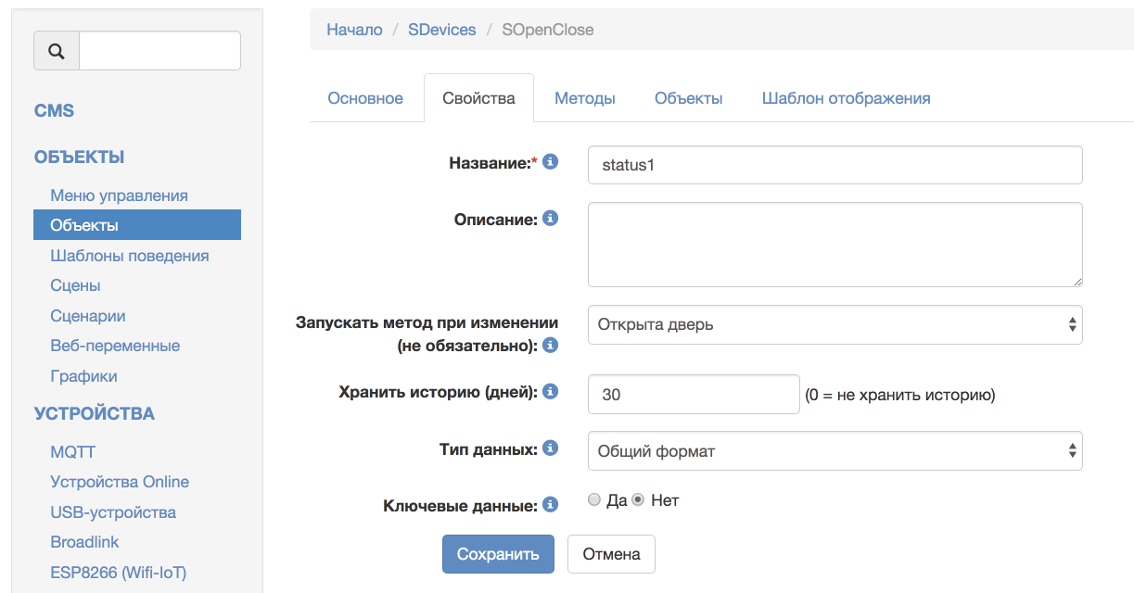Image resolution: width=1134 pixels, height=593 pixels.
Task: Click info icon for Запускать метод при изменении
Action: (550, 345)
